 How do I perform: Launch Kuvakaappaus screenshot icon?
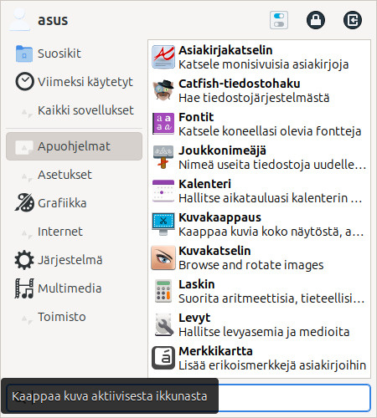click(x=163, y=224)
